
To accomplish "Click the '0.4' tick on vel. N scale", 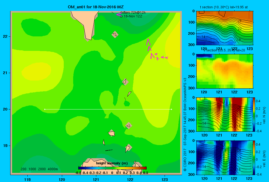I will pos(258,101).
